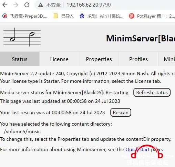Click the MinimServer musical notes logo

[x=22, y=37]
